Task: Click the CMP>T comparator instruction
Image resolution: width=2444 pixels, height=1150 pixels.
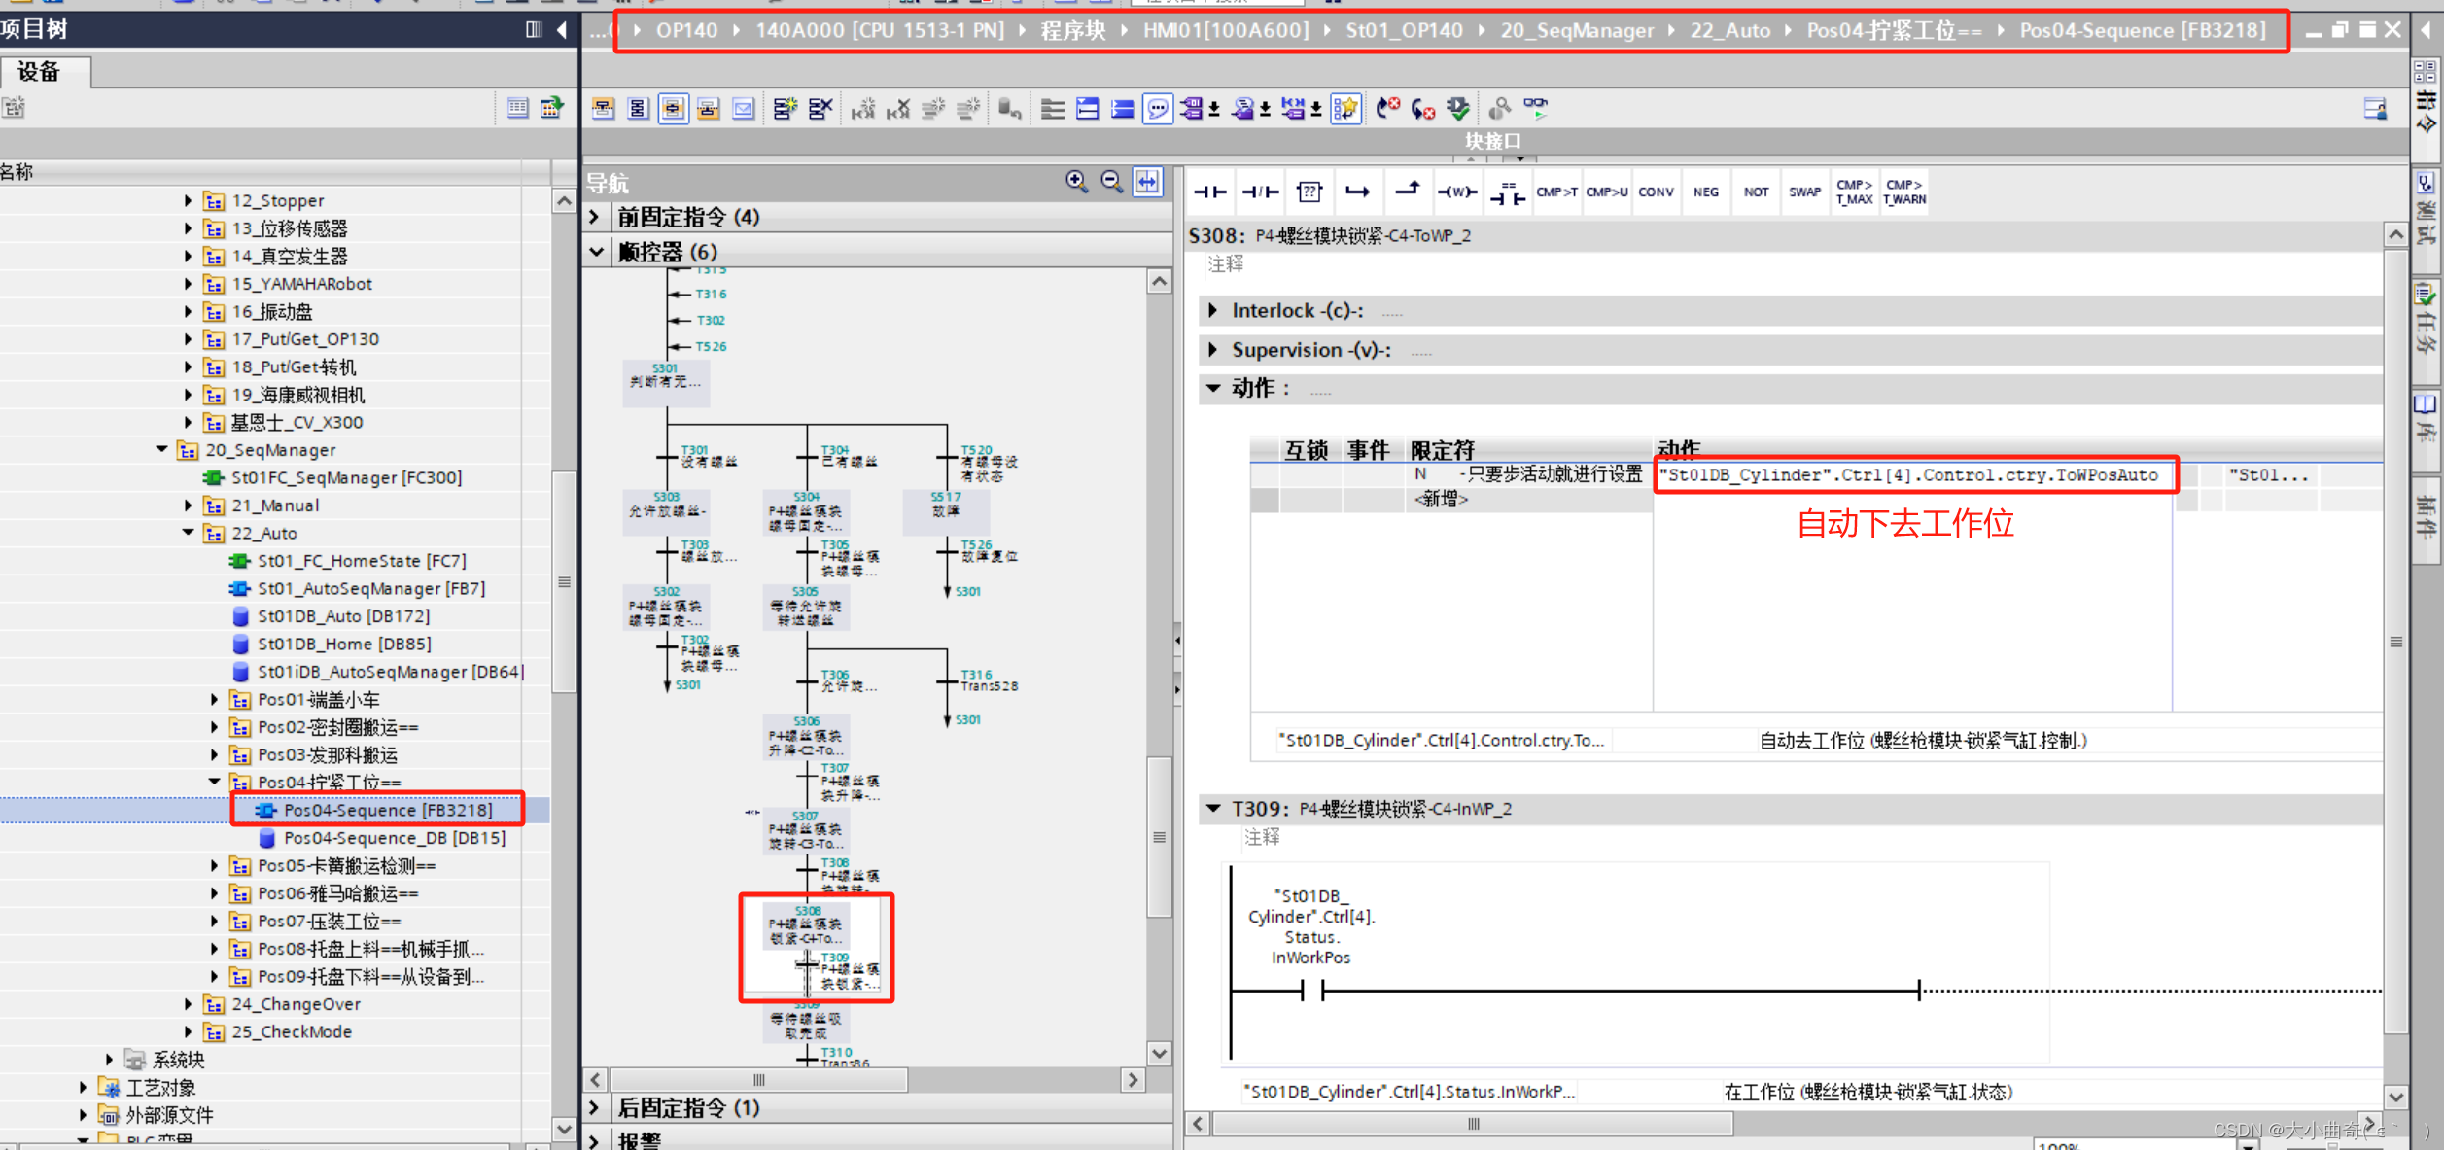Action: pos(1556,192)
